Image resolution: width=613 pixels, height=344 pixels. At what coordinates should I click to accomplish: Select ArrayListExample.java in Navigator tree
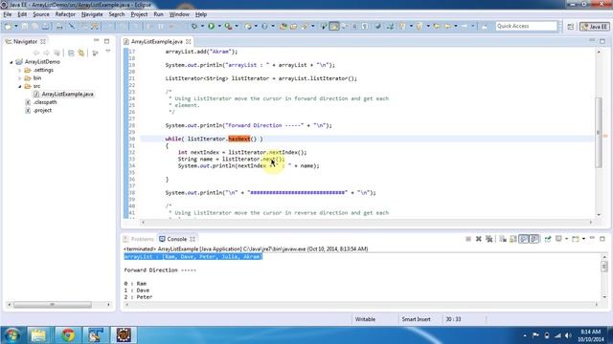point(67,94)
